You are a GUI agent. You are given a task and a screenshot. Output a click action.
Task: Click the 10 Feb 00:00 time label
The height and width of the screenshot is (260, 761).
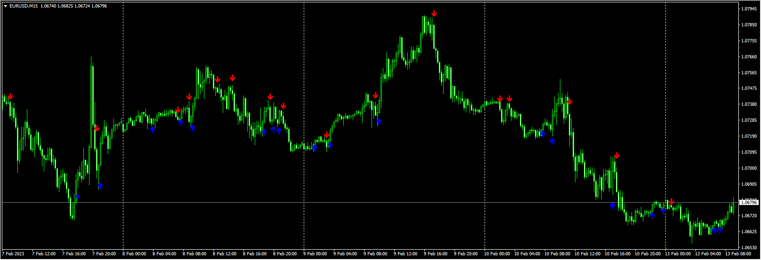497,254
